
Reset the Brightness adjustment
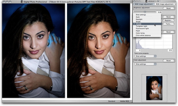[168, 8]
